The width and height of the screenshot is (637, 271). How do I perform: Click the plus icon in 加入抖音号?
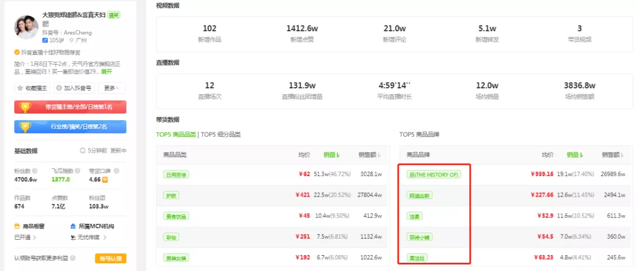pos(58,88)
